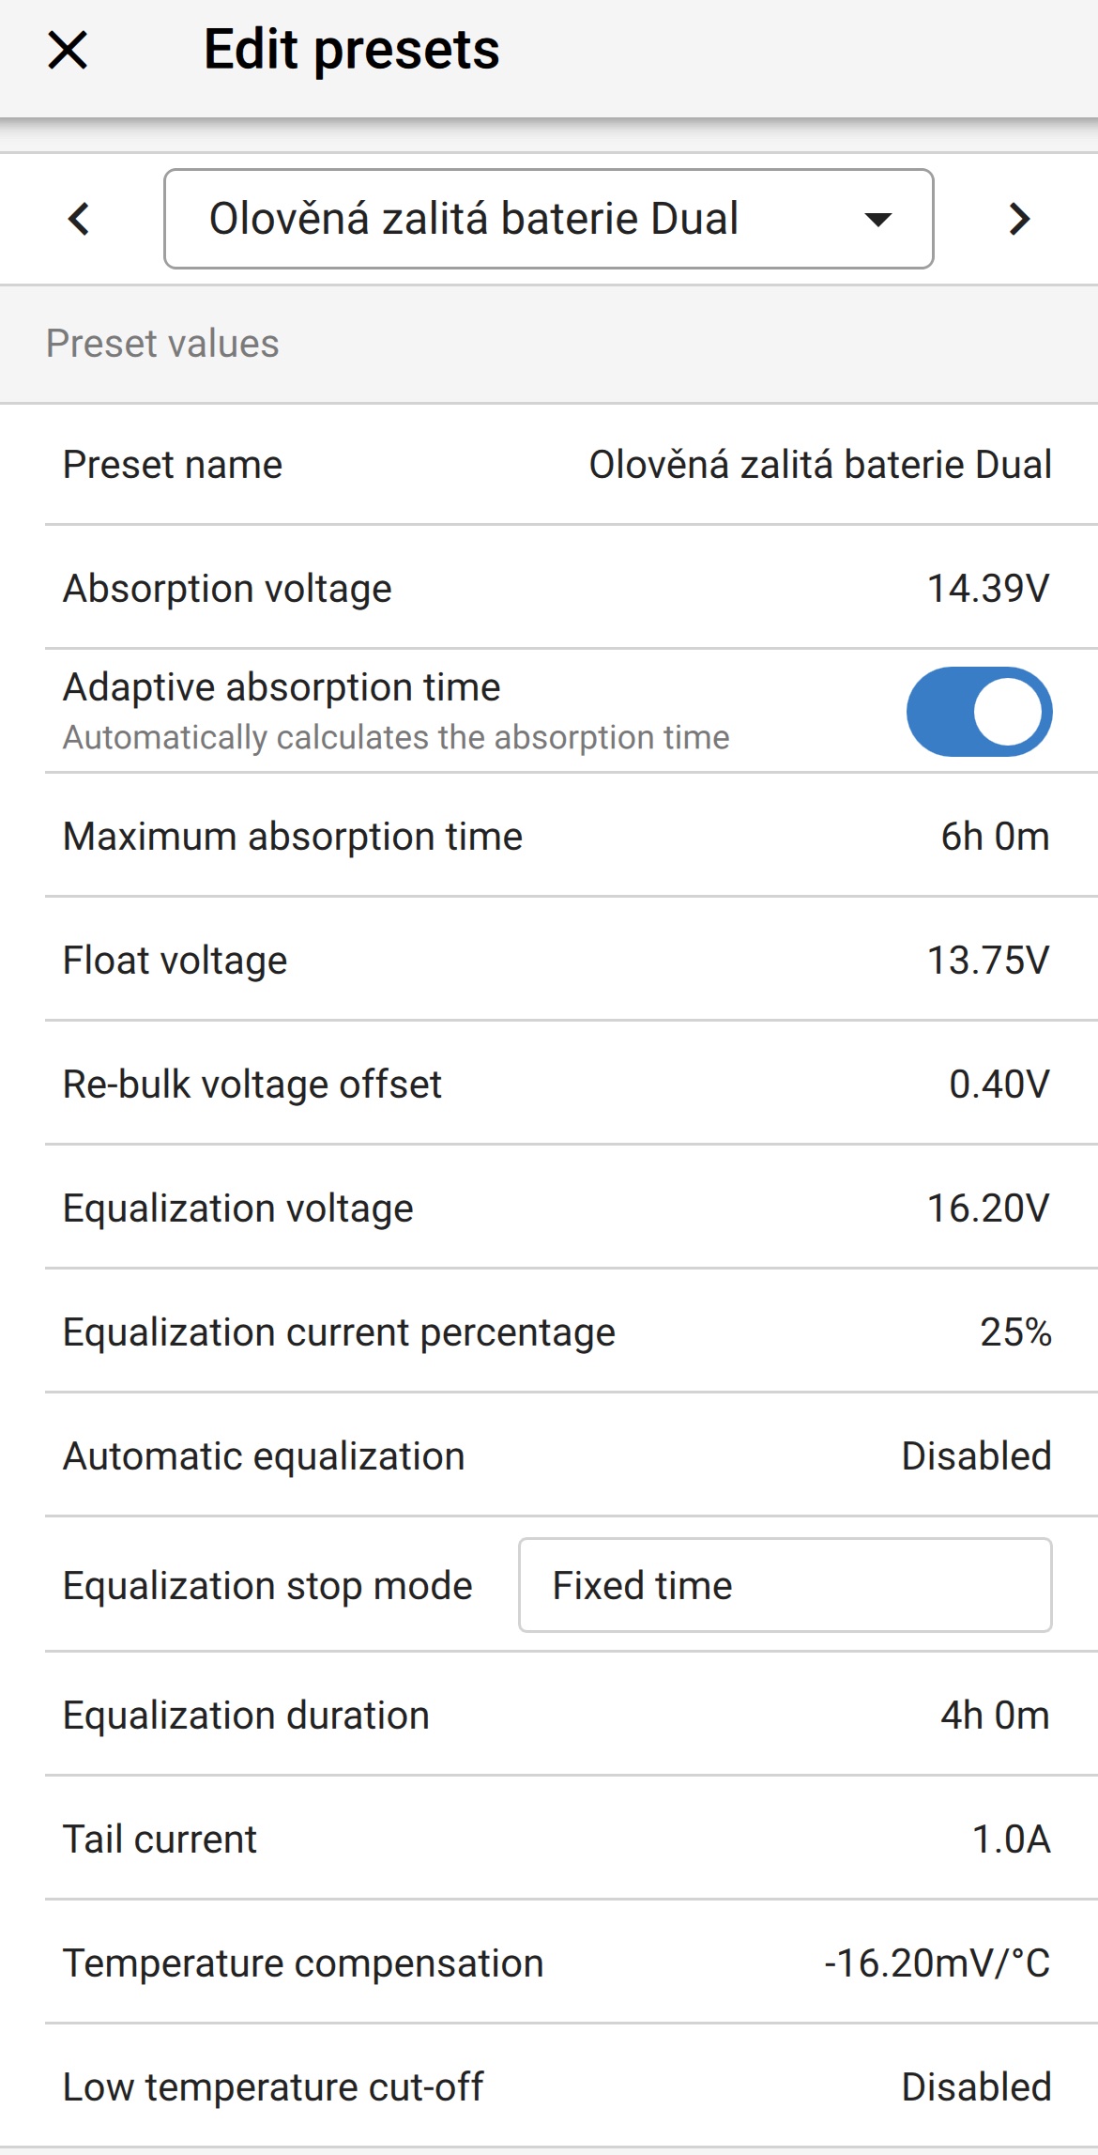
Task: Click the Edit presets header title
Action: pos(351,50)
